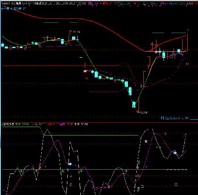Click the blue info text at lower right
198x195 pixels.
click(175, 118)
